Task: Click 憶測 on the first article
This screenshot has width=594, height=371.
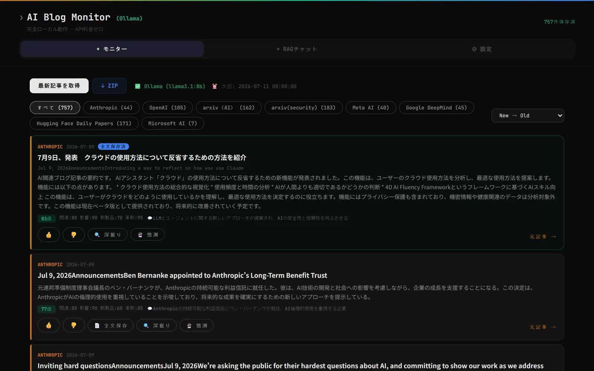Action: [148, 234]
